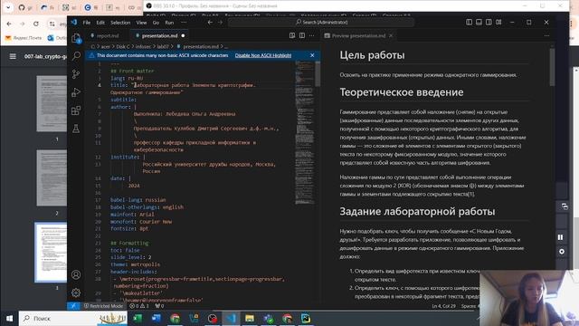Expand the lab07 breadcrumb segment
The image size is (579, 326).
163,46
